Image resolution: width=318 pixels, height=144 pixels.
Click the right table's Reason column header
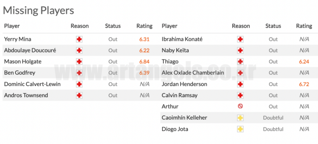(x=241, y=26)
